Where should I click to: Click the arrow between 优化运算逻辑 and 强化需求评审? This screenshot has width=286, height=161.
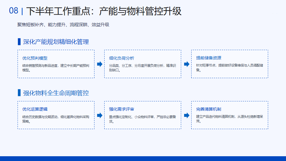100,115
